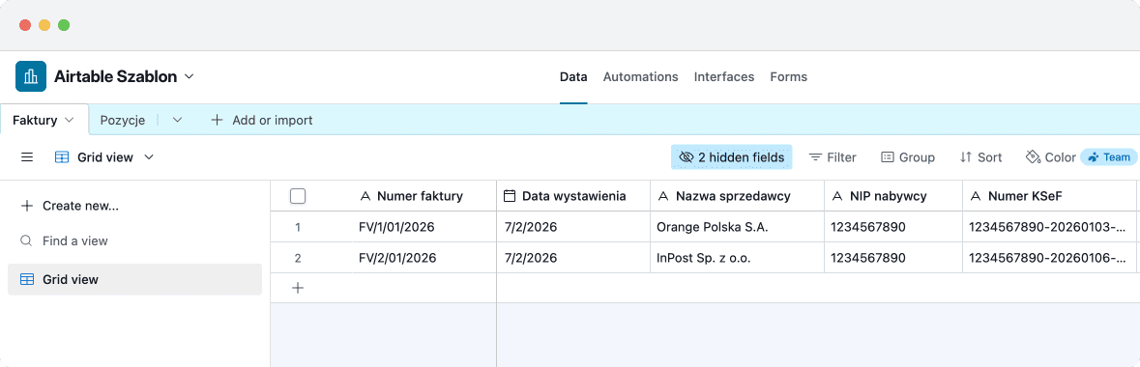Select Grid view in the sidebar list
The width and height of the screenshot is (1140, 367).
(x=134, y=279)
